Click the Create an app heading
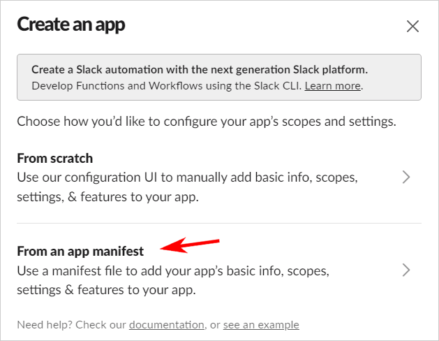 70,25
